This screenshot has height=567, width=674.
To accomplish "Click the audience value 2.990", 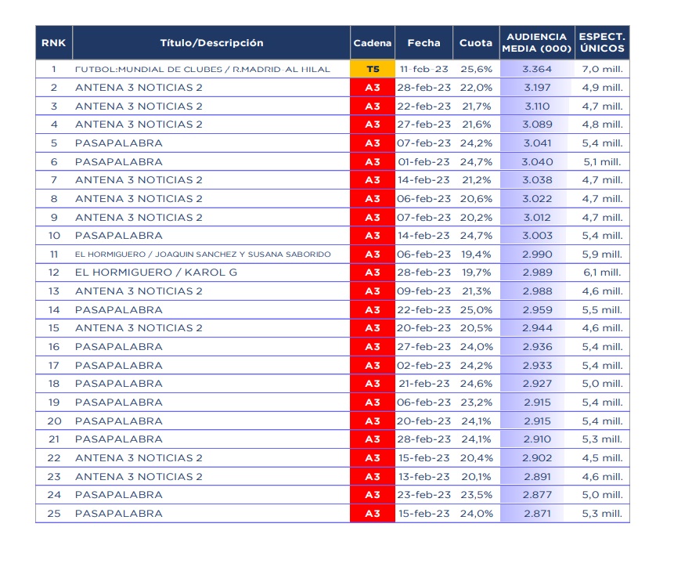I will (537, 255).
